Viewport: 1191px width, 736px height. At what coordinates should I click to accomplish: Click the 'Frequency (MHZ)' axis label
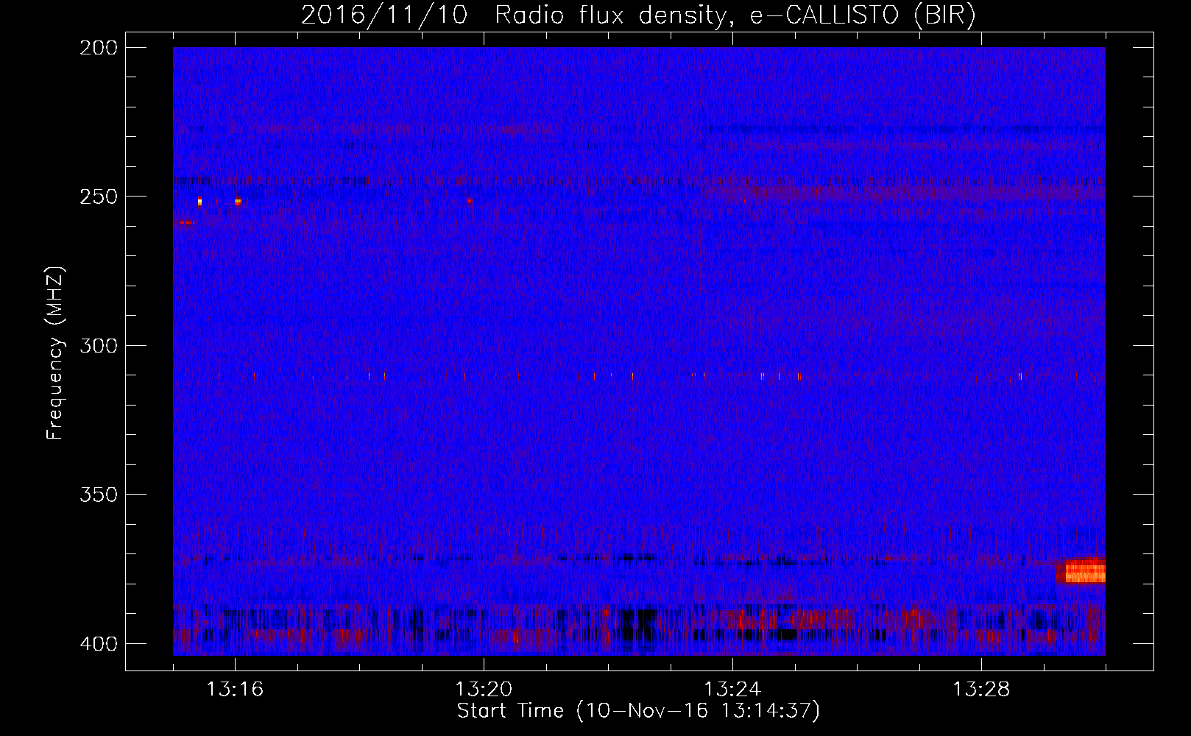tap(55, 353)
